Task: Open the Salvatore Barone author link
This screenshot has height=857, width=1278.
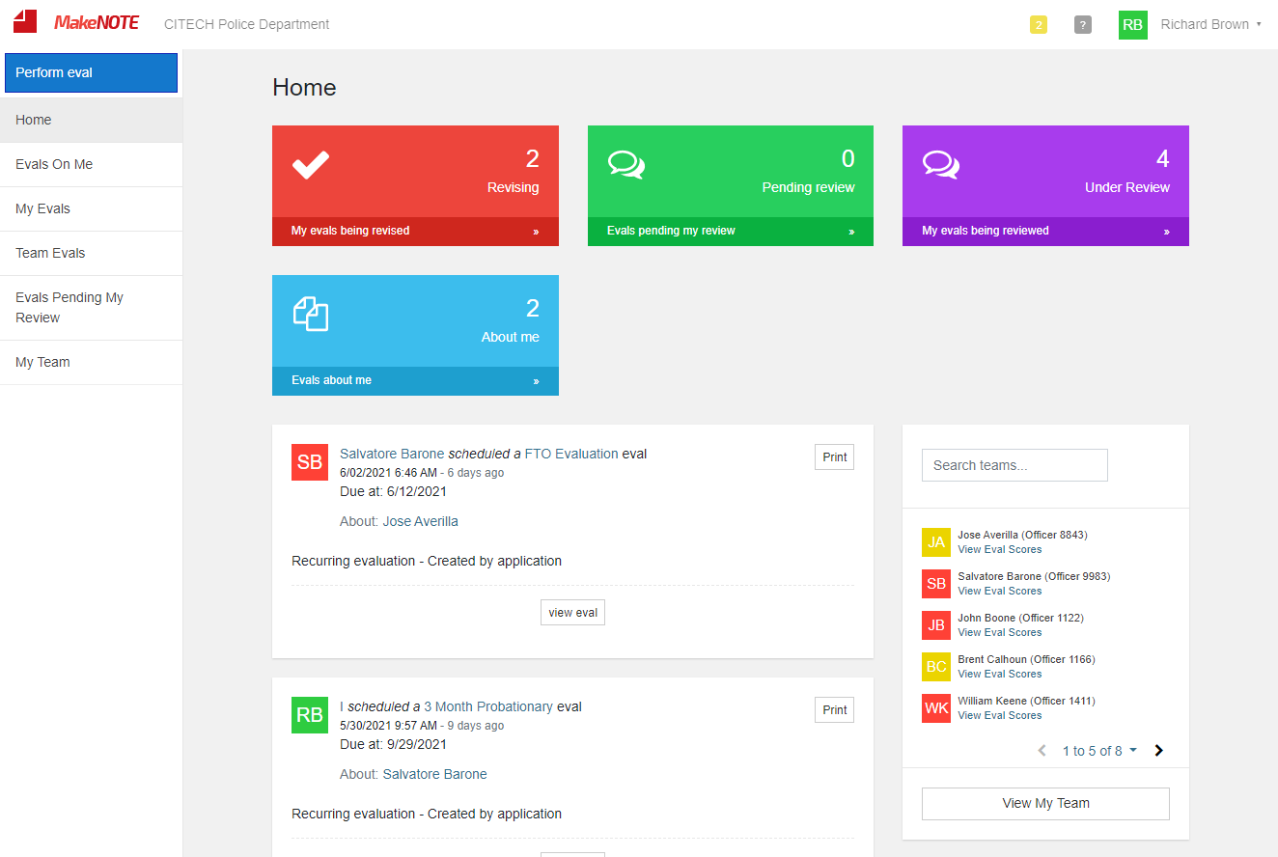Action: pyautogui.click(x=392, y=454)
